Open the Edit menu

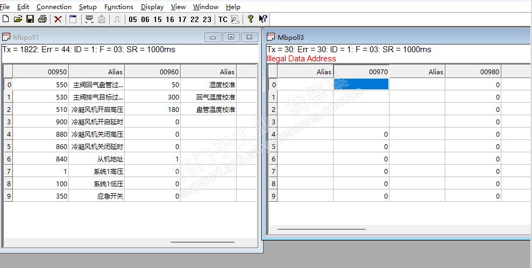point(23,7)
